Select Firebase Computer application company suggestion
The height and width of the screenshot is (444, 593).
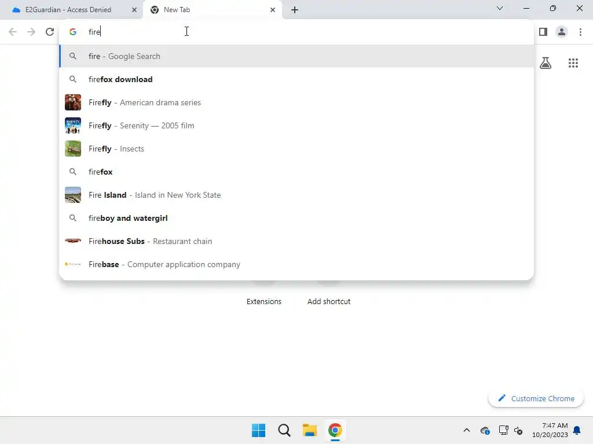click(x=296, y=264)
